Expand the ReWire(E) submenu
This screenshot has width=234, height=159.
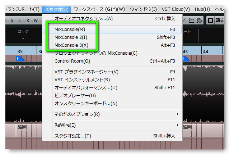[112, 125]
